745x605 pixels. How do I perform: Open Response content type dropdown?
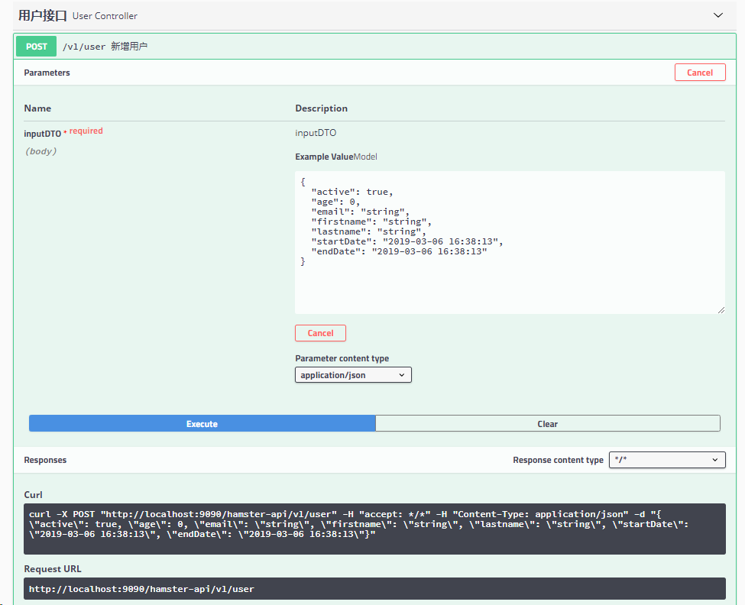pyautogui.click(x=667, y=460)
